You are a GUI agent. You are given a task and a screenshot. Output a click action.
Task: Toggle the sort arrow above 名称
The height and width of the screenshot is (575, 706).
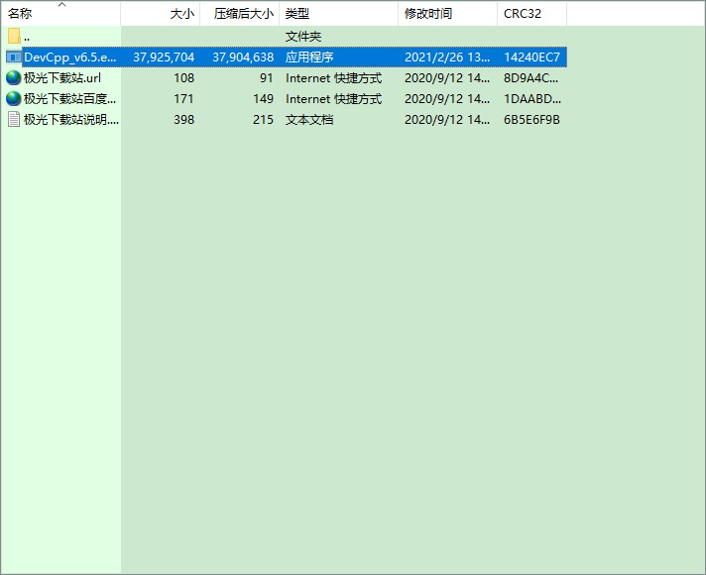pos(62,5)
